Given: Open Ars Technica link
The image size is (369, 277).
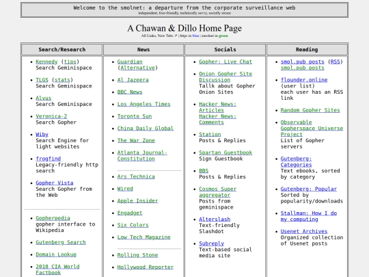Looking at the screenshot, I should point(136,176).
